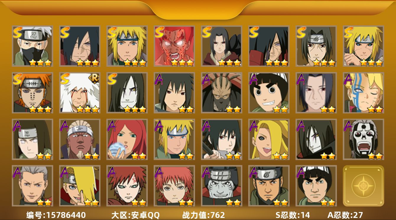The width and height of the screenshot is (396, 220).
Task: Select the gray-haired ninja in bottom row
Action: click(x=33, y=186)
